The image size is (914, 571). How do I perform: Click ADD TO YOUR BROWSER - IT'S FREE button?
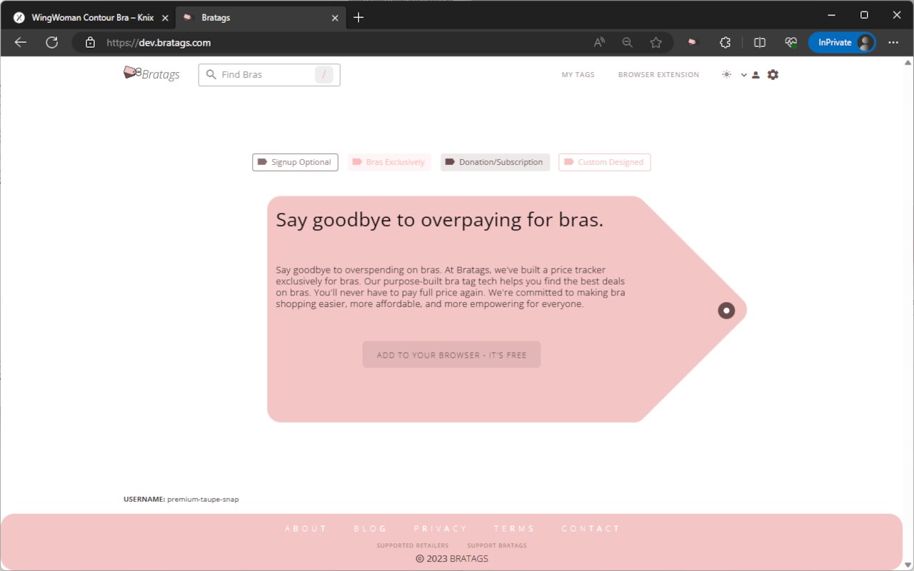[x=451, y=355]
